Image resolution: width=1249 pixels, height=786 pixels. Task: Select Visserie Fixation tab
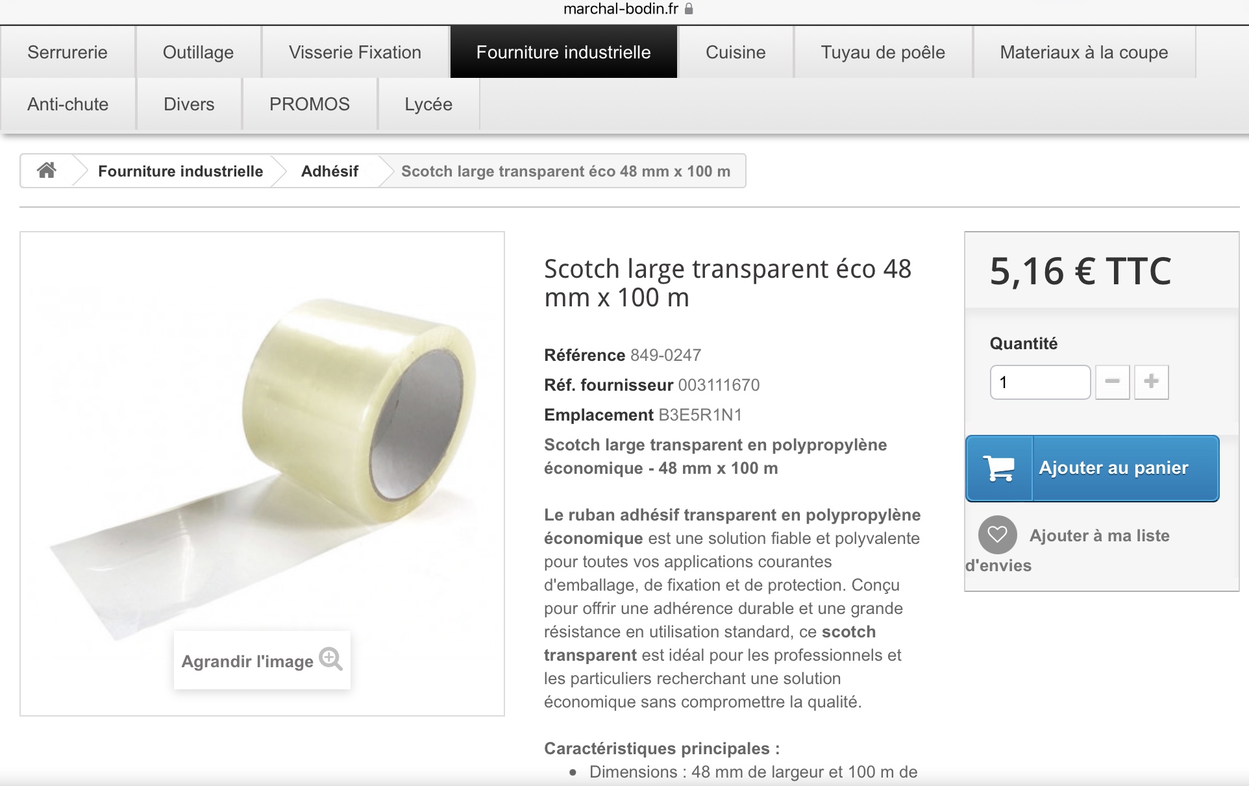pos(355,52)
